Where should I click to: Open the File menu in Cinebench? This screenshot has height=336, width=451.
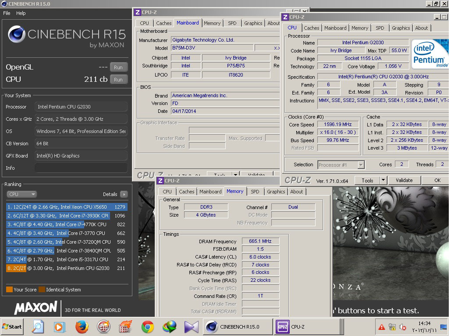[7, 13]
